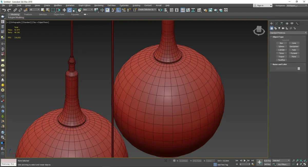
Task: Toggle Set Key mode
Action: click(x=267, y=164)
